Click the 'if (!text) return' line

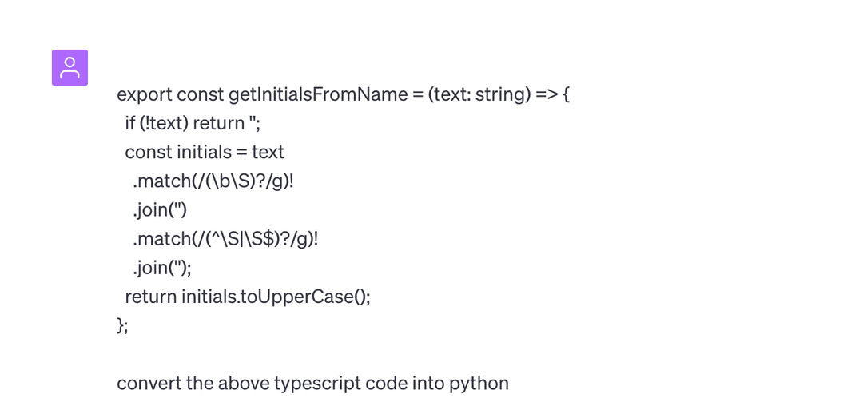coord(193,123)
